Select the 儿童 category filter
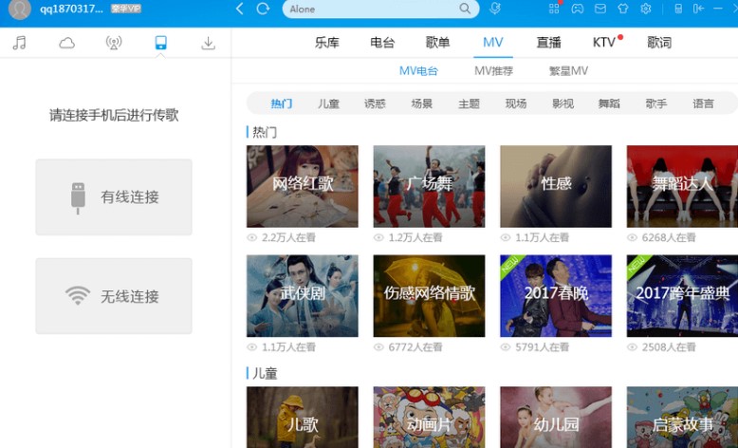Viewport: 738px width, 448px height. pyautogui.click(x=328, y=103)
